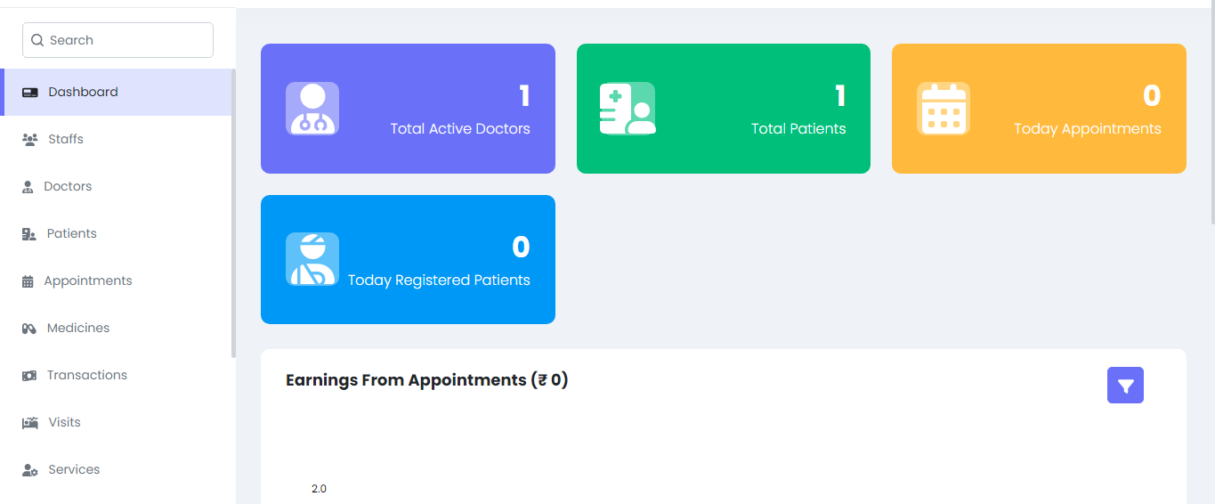This screenshot has height=504, width=1215.
Task: Open the Transactions page from sidebar
Action: coord(87,375)
